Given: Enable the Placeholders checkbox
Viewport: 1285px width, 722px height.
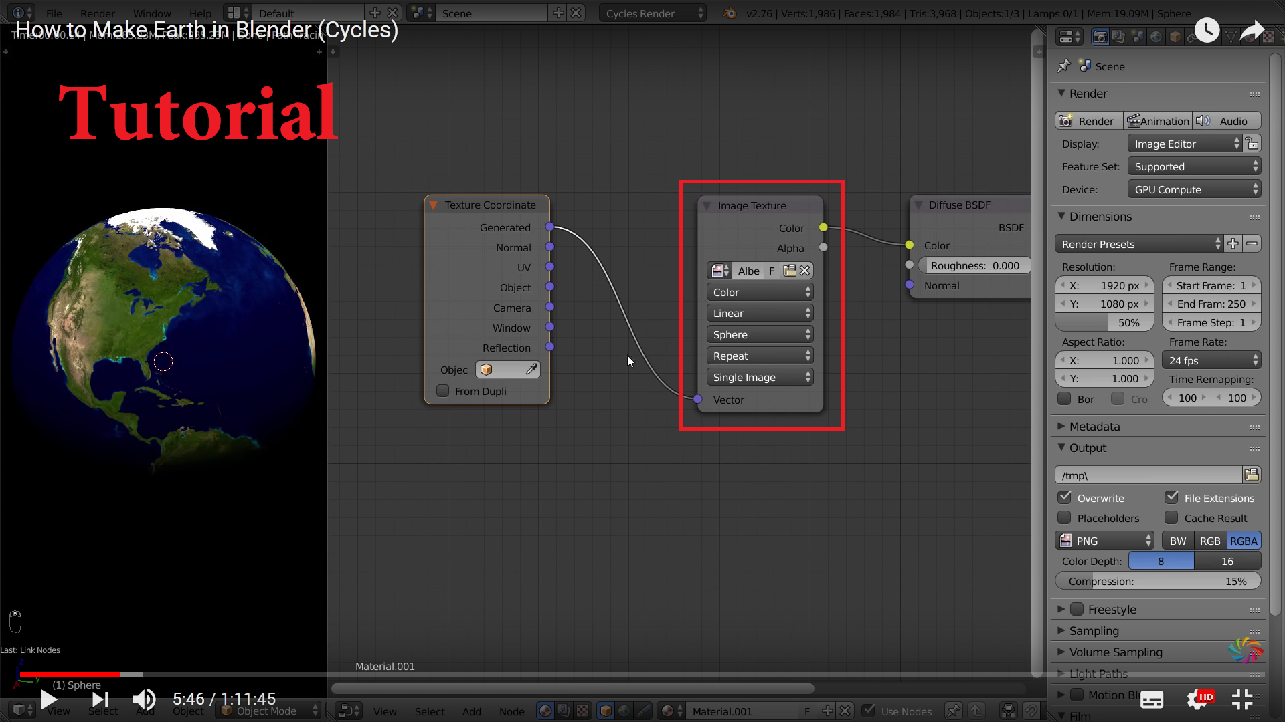Looking at the screenshot, I should (x=1064, y=518).
